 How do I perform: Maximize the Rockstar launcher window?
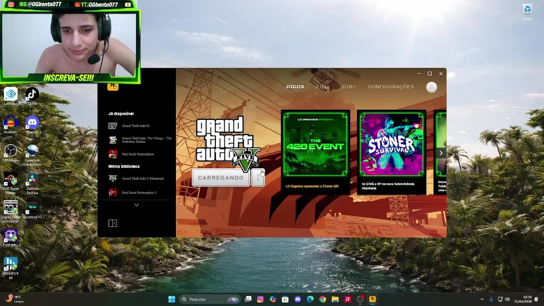pos(430,74)
